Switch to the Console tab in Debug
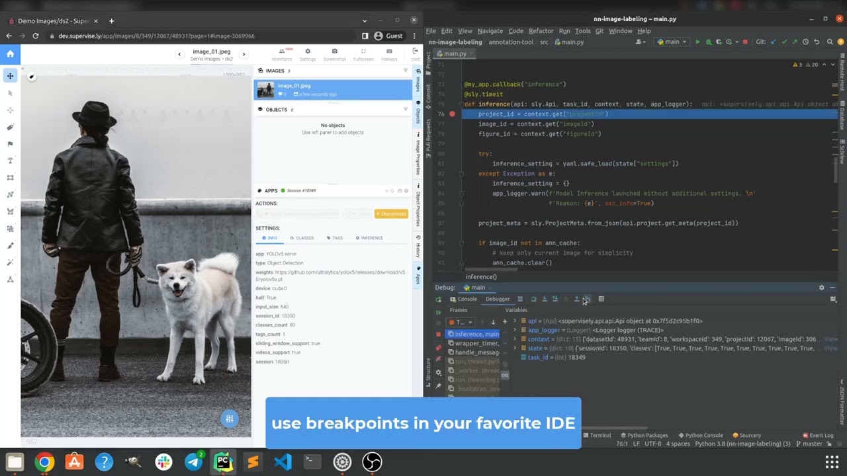Screen dimensions: 847x476 coord(463,299)
